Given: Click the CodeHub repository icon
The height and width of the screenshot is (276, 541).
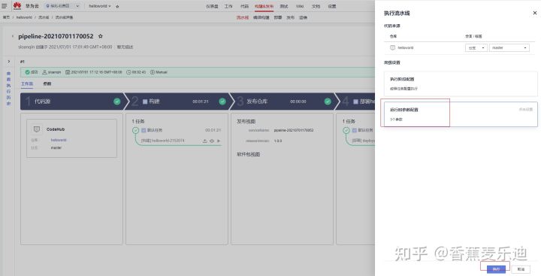Looking at the screenshot, I should coord(37,129).
